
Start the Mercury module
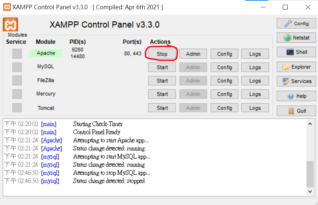tap(162, 94)
